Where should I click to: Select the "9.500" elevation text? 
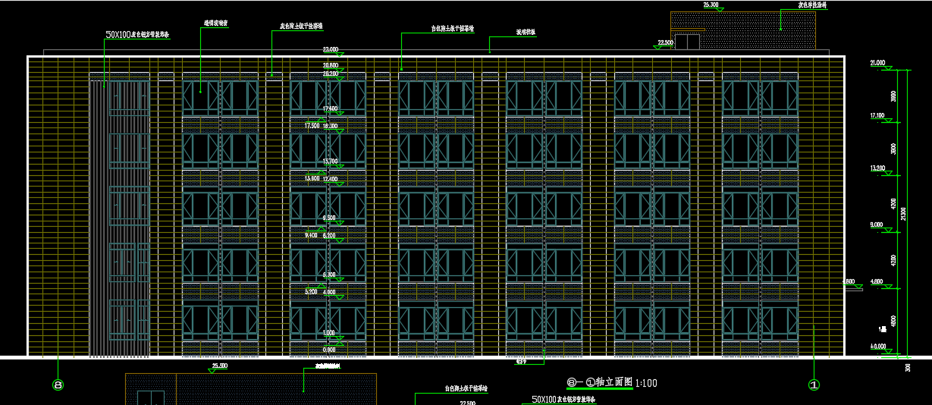tap(329, 218)
